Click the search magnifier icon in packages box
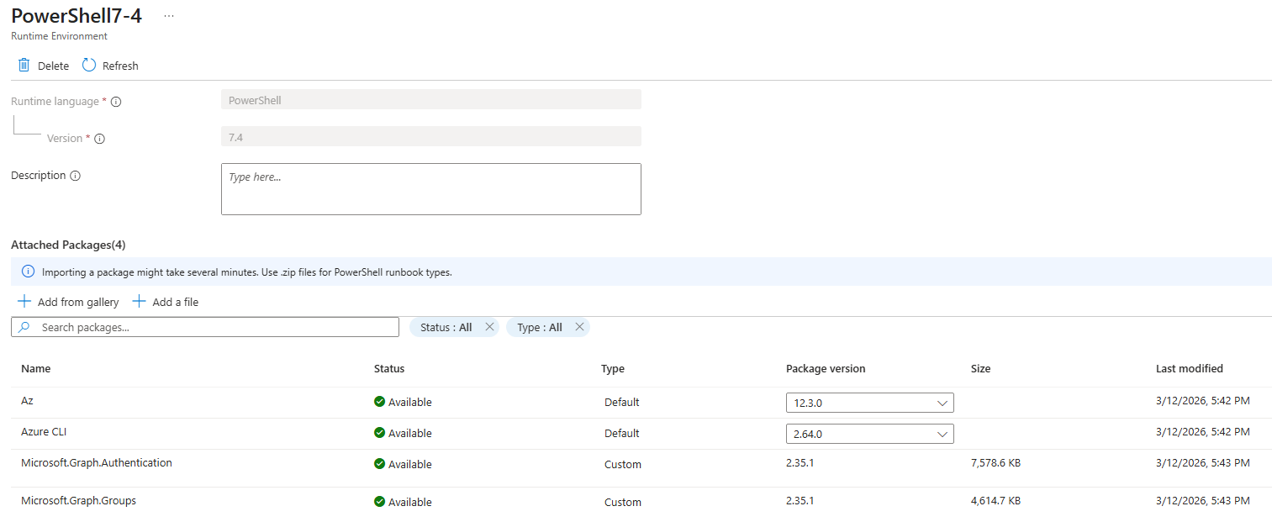This screenshot has height=522, width=1272. pyautogui.click(x=24, y=327)
